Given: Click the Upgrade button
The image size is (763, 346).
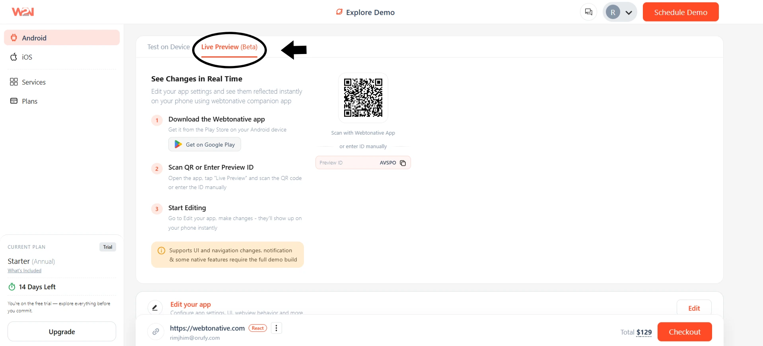Looking at the screenshot, I should pyautogui.click(x=62, y=332).
